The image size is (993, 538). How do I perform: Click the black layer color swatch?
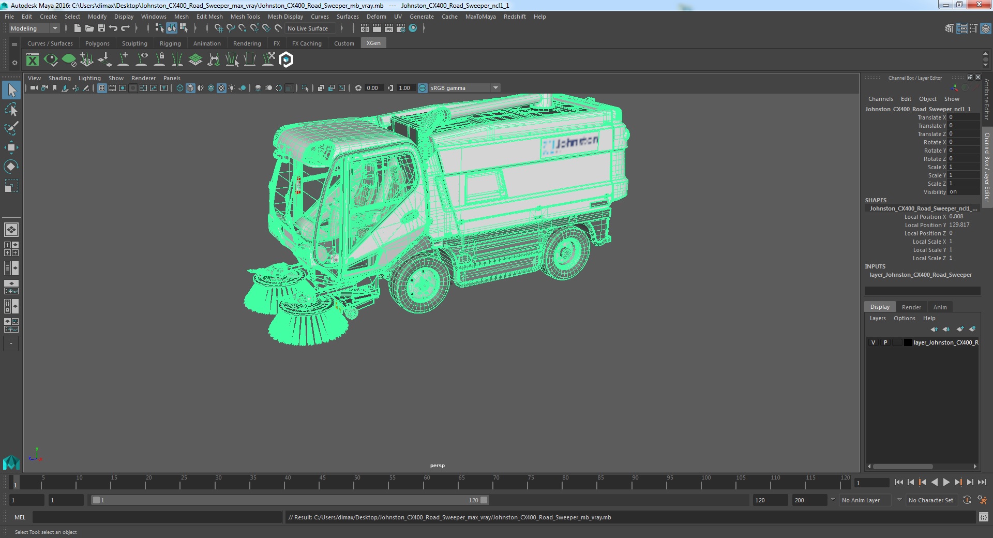click(x=908, y=342)
